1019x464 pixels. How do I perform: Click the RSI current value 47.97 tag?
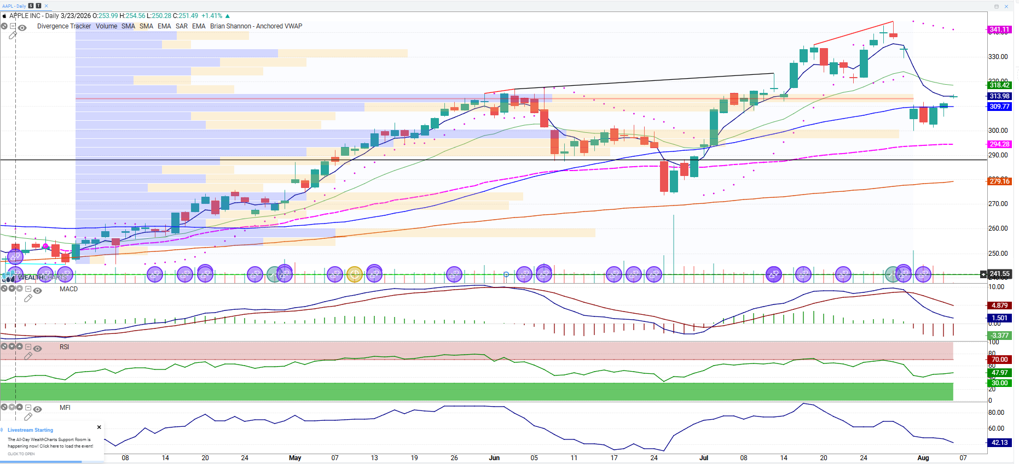tap(999, 373)
